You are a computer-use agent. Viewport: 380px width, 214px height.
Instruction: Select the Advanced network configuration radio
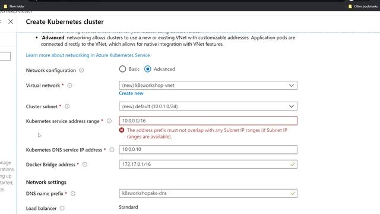[x=148, y=69]
